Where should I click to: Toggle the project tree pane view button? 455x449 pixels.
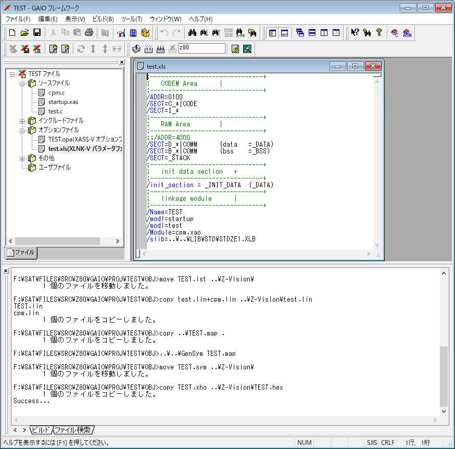click(x=272, y=33)
